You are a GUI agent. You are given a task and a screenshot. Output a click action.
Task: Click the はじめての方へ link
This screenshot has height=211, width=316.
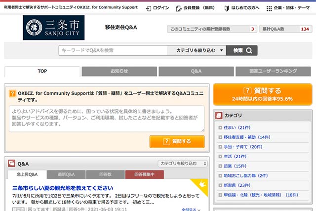(245, 8)
